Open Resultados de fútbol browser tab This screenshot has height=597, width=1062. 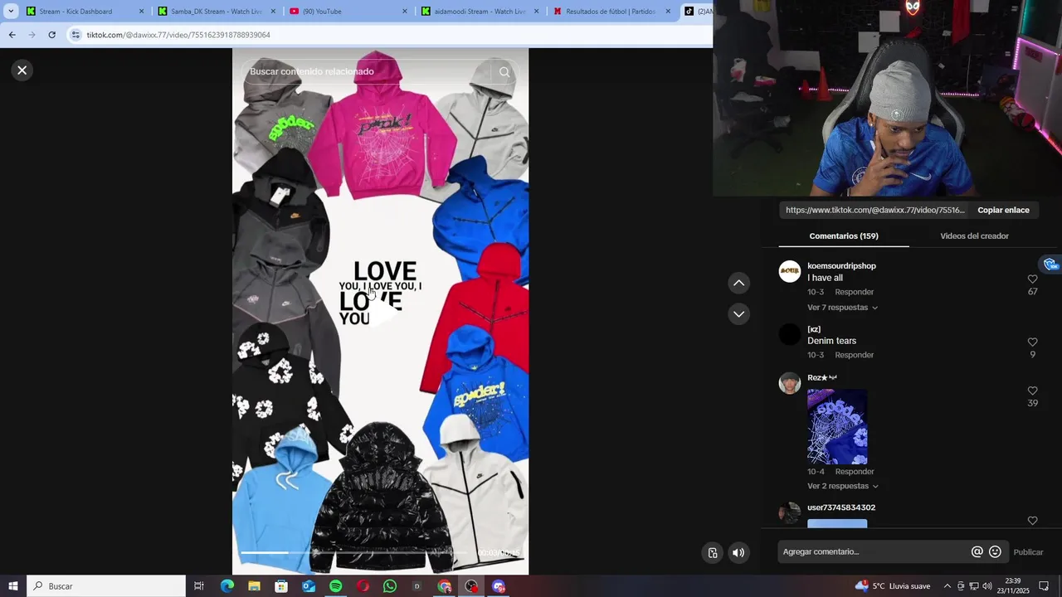611,12
